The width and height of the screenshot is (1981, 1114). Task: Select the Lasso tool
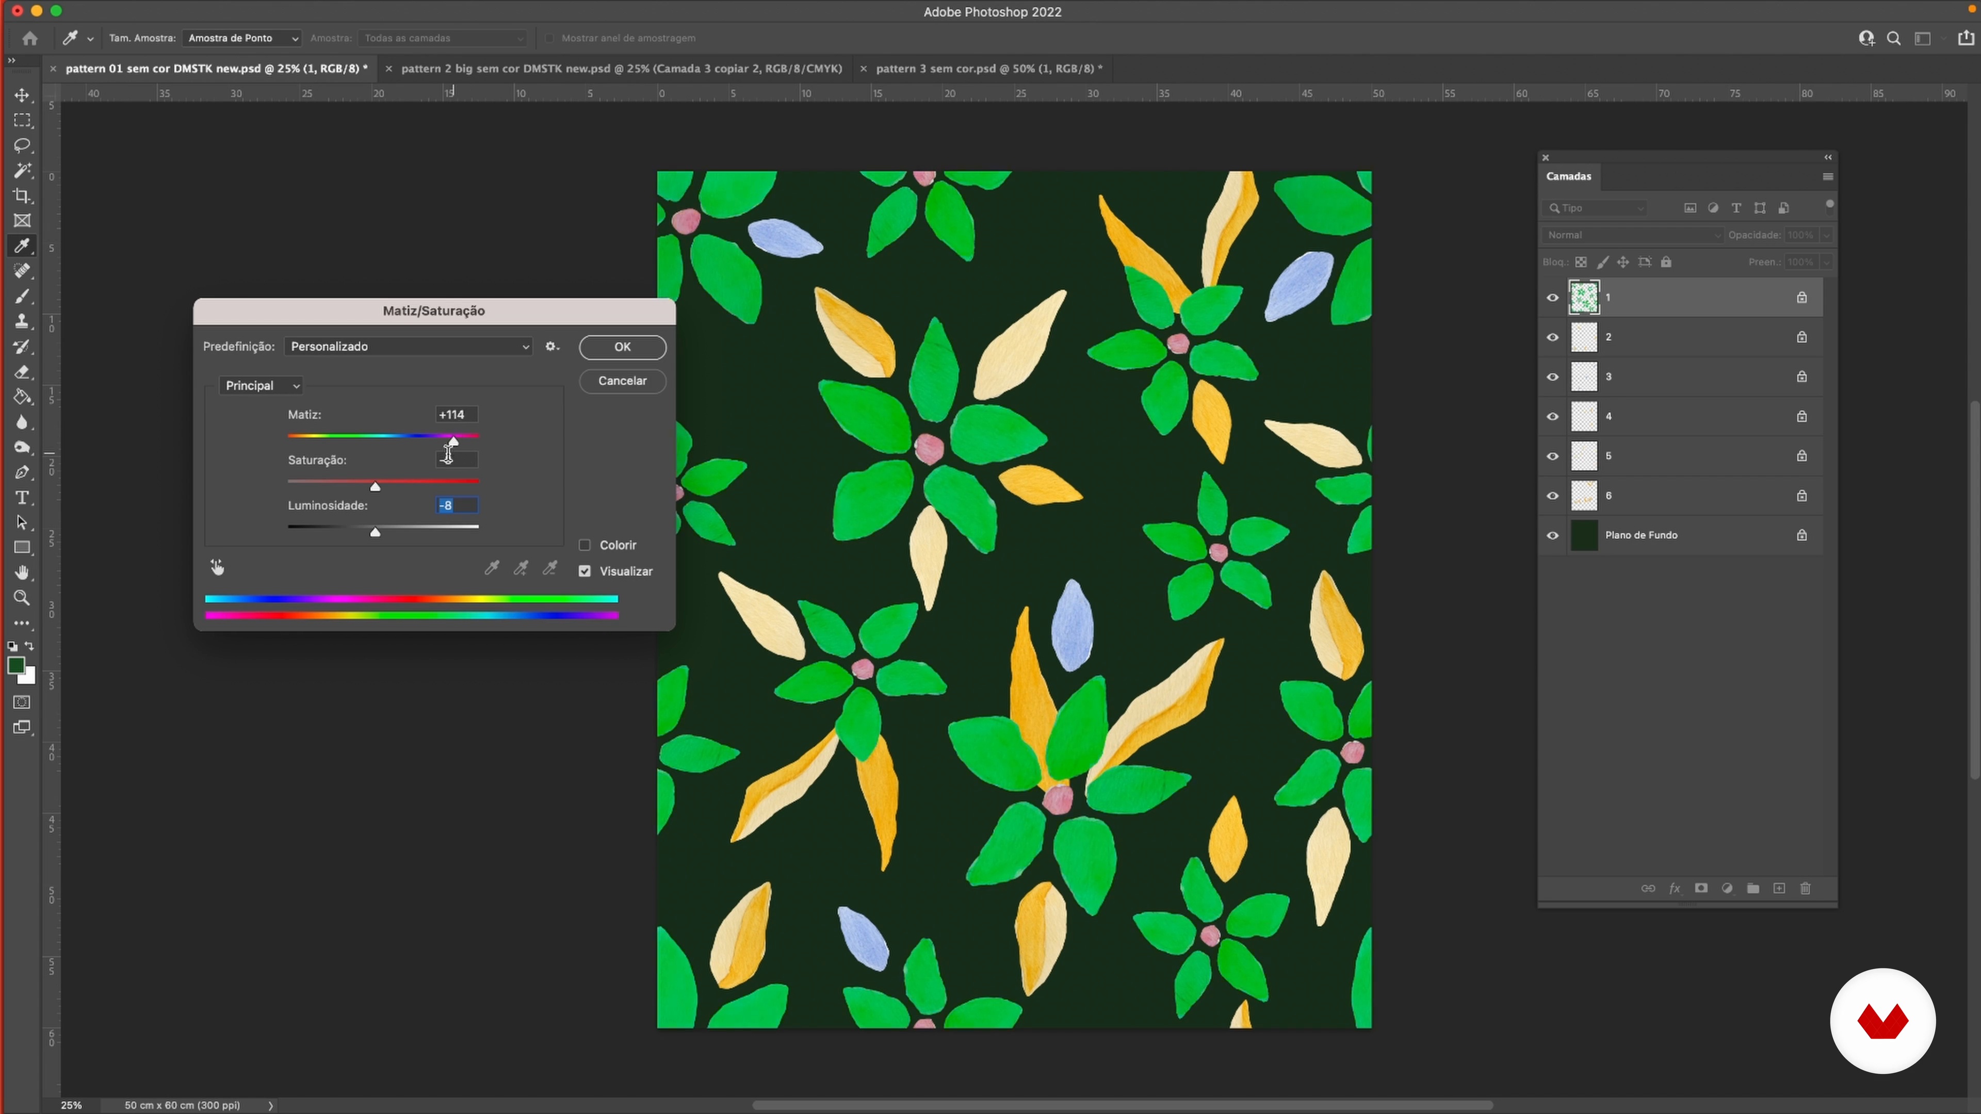coord(22,145)
